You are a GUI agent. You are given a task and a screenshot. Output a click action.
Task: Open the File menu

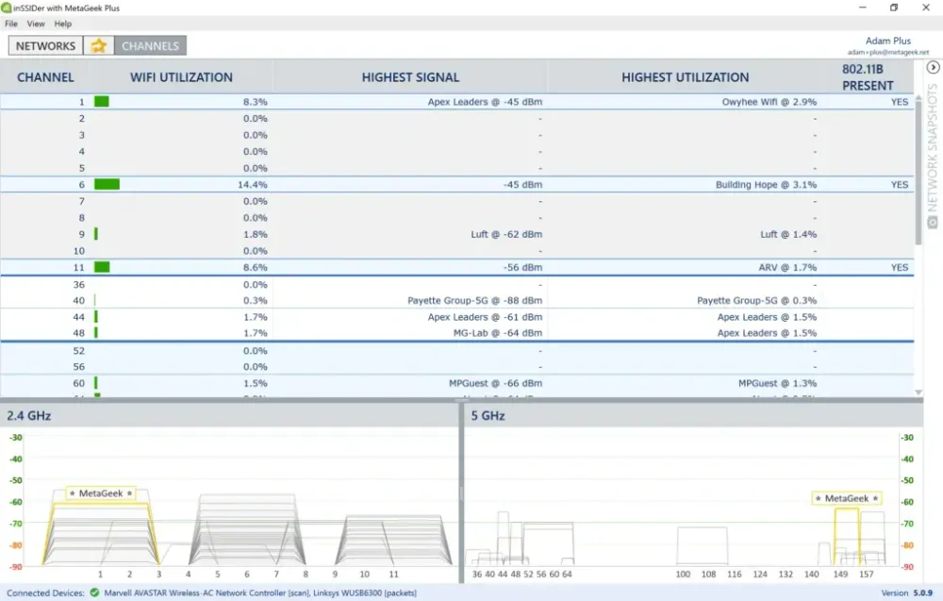tap(10, 24)
